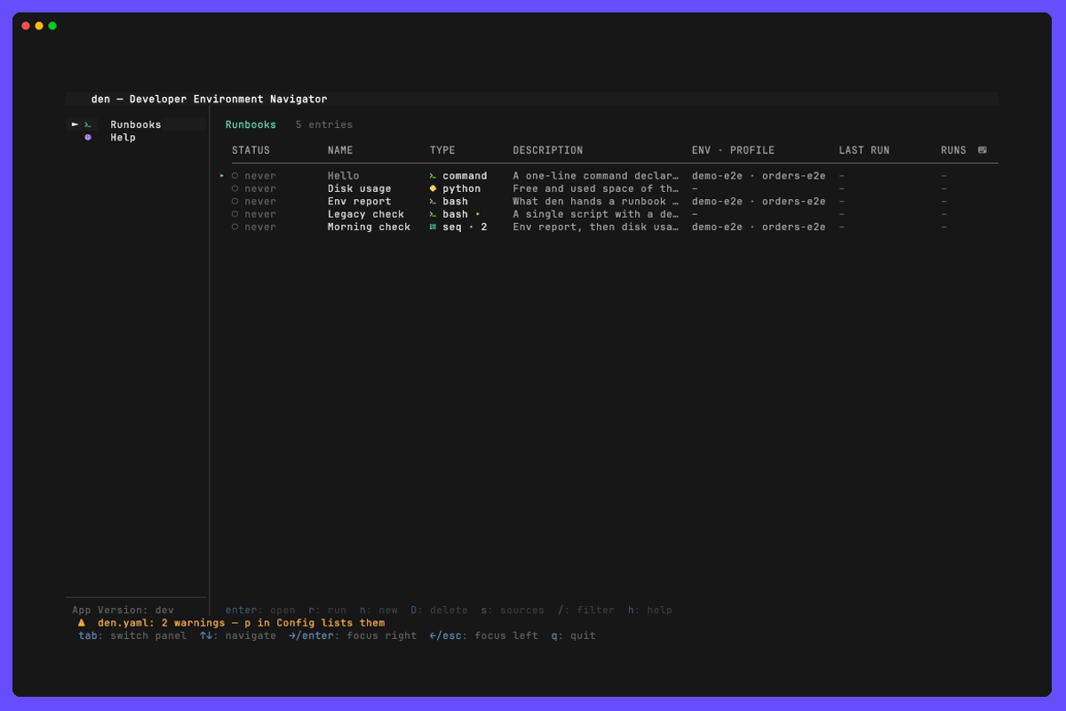The height and width of the screenshot is (711, 1066).
Task: Click the 'tab: switch panel' hint
Action: (132, 636)
